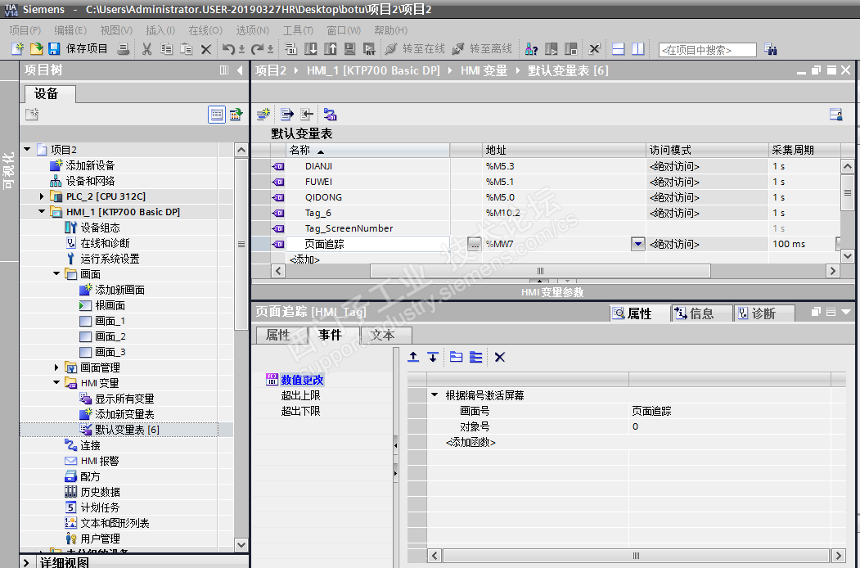Move function up with the up-arrow icon
860x568 pixels.
pyautogui.click(x=413, y=357)
